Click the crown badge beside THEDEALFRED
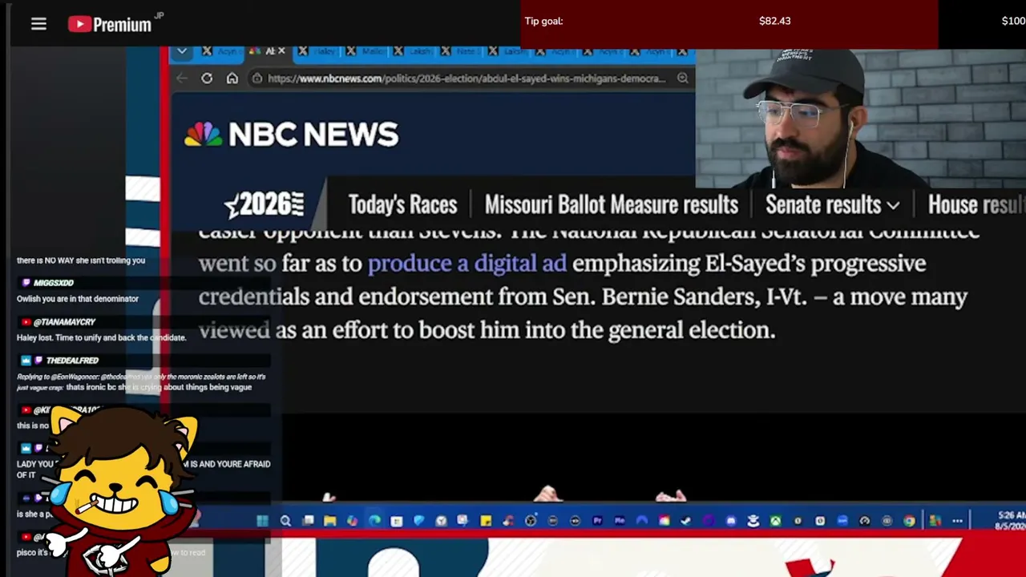1026x577 pixels. coord(26,361)
